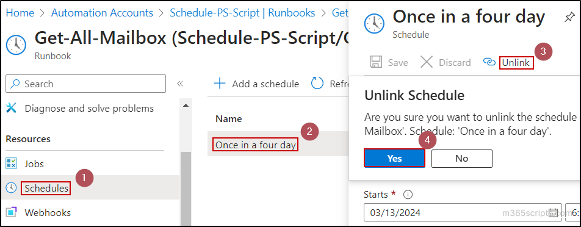Open Jobs under Resources
Screen dimensions: 581x227
[34, 164]
